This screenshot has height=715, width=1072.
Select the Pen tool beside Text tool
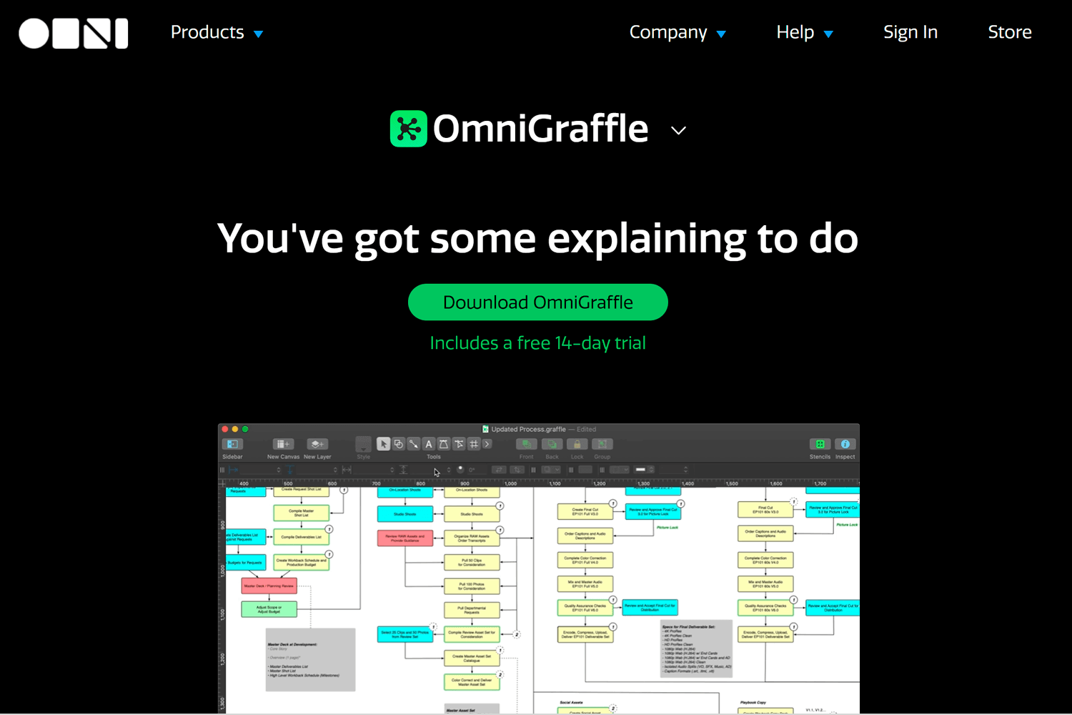click(x=444, y=444)
